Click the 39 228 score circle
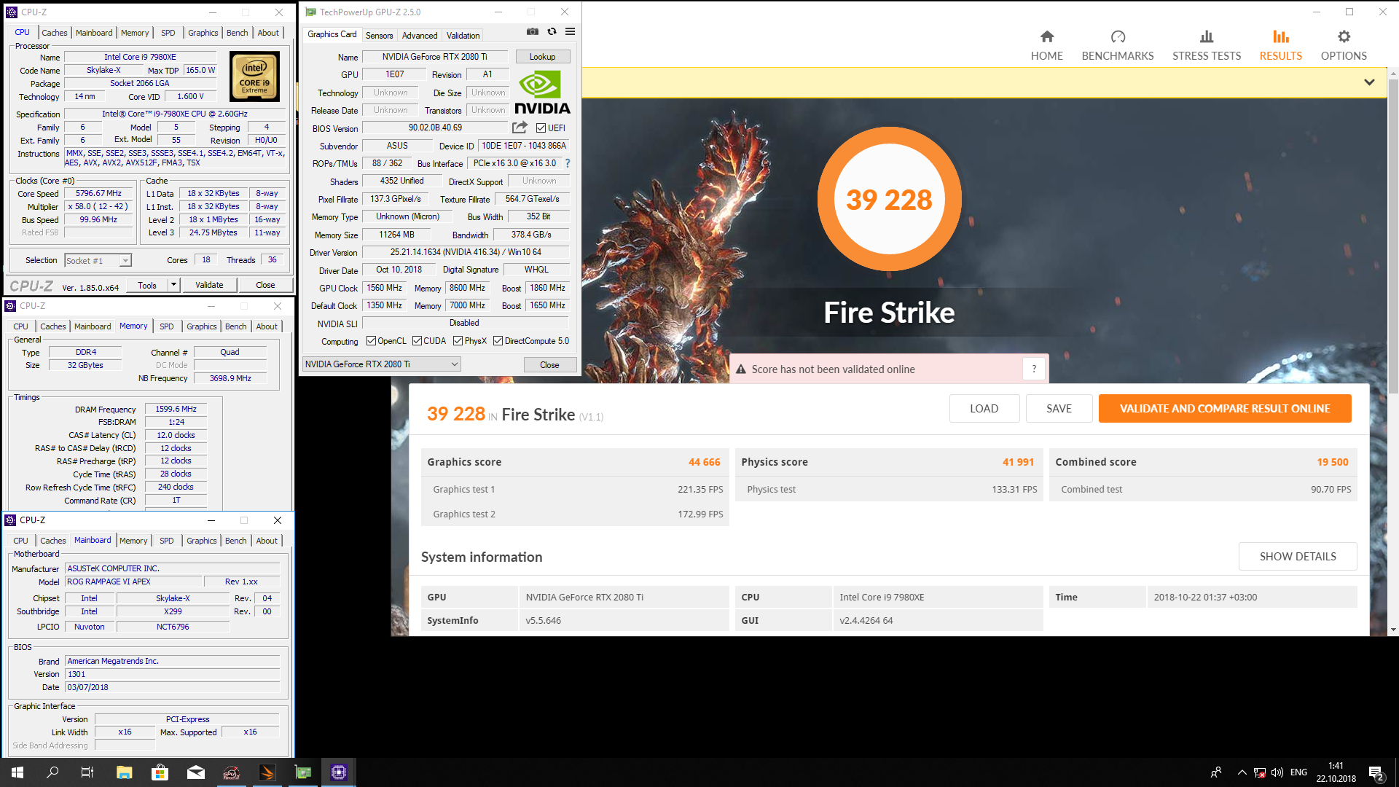 pyautogui.click(x=889, y=199)
